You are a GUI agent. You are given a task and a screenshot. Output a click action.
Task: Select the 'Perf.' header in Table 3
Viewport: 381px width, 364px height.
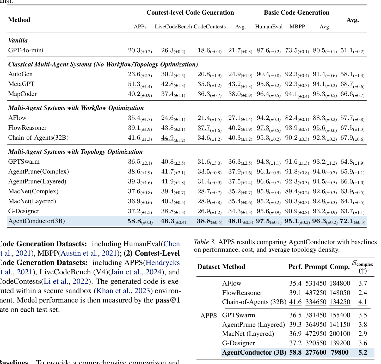click(x=296, y=267)
